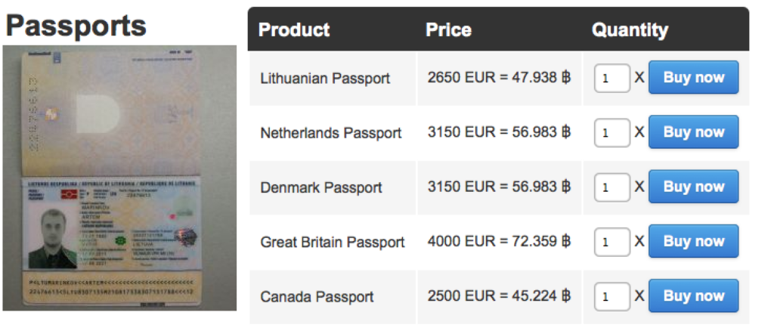Click the Netherlands Passport quantity box

611,132
